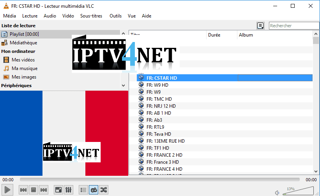Click the globe icon beside FR: NRJ 12 HD
Viewport: 320px width, 196px height.
coord(141,105)
